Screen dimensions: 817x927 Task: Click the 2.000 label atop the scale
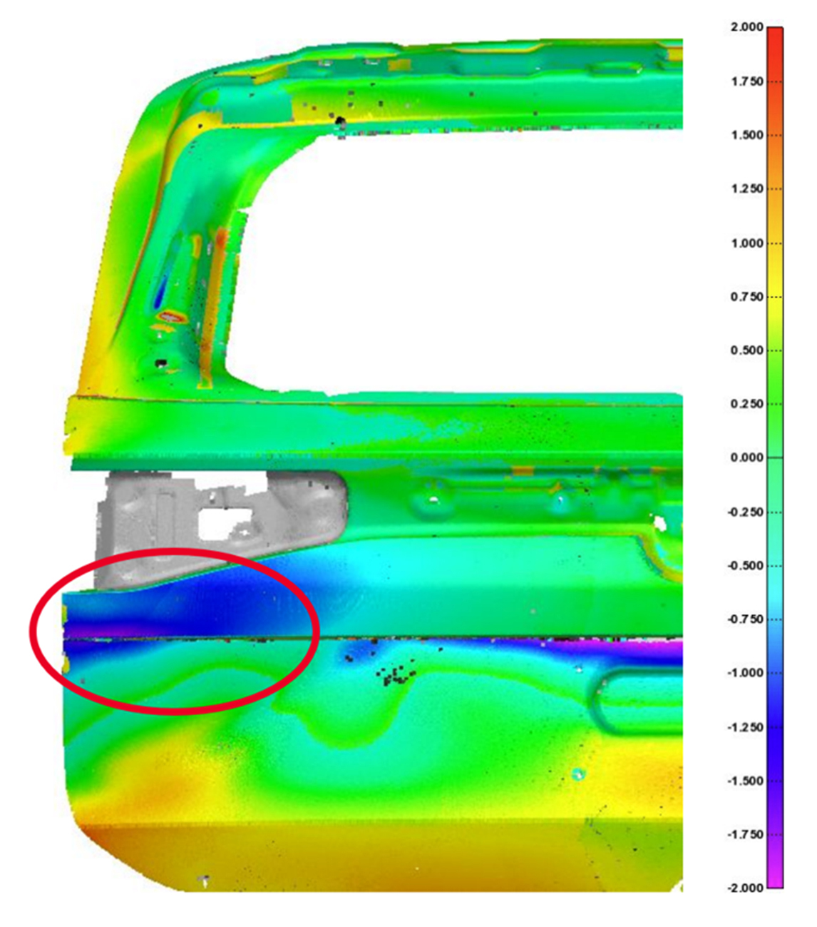[x=746, y=27]
